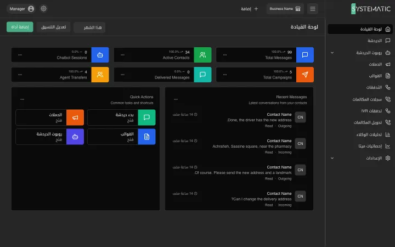Viewport: 395px width, 247px height.
Task: Open إحصائيات ميتا in the sidebar
Action: pyautogui.click(x=360, y=146)
